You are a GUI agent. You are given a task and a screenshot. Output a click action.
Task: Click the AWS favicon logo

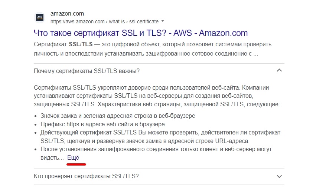39,17
